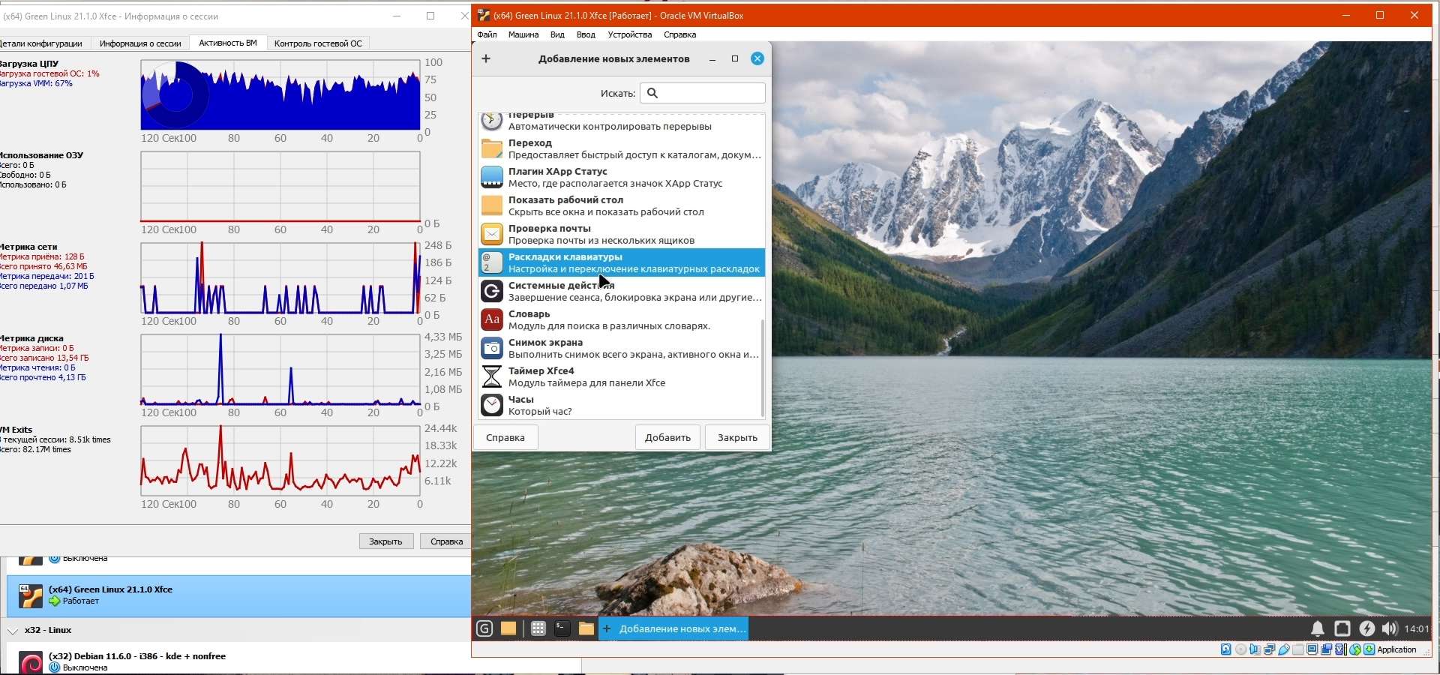Open the Green Linux start menu icon
This screenshot has width=1440, height=675.
point(484,628)
